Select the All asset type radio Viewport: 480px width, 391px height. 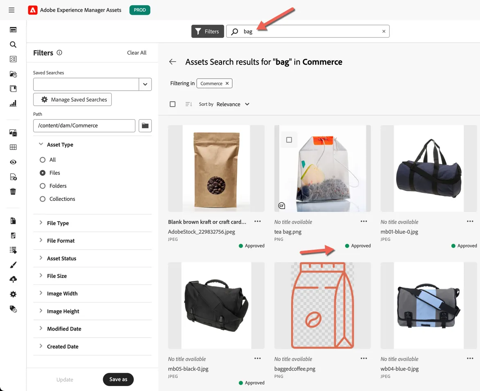point(43,160)
